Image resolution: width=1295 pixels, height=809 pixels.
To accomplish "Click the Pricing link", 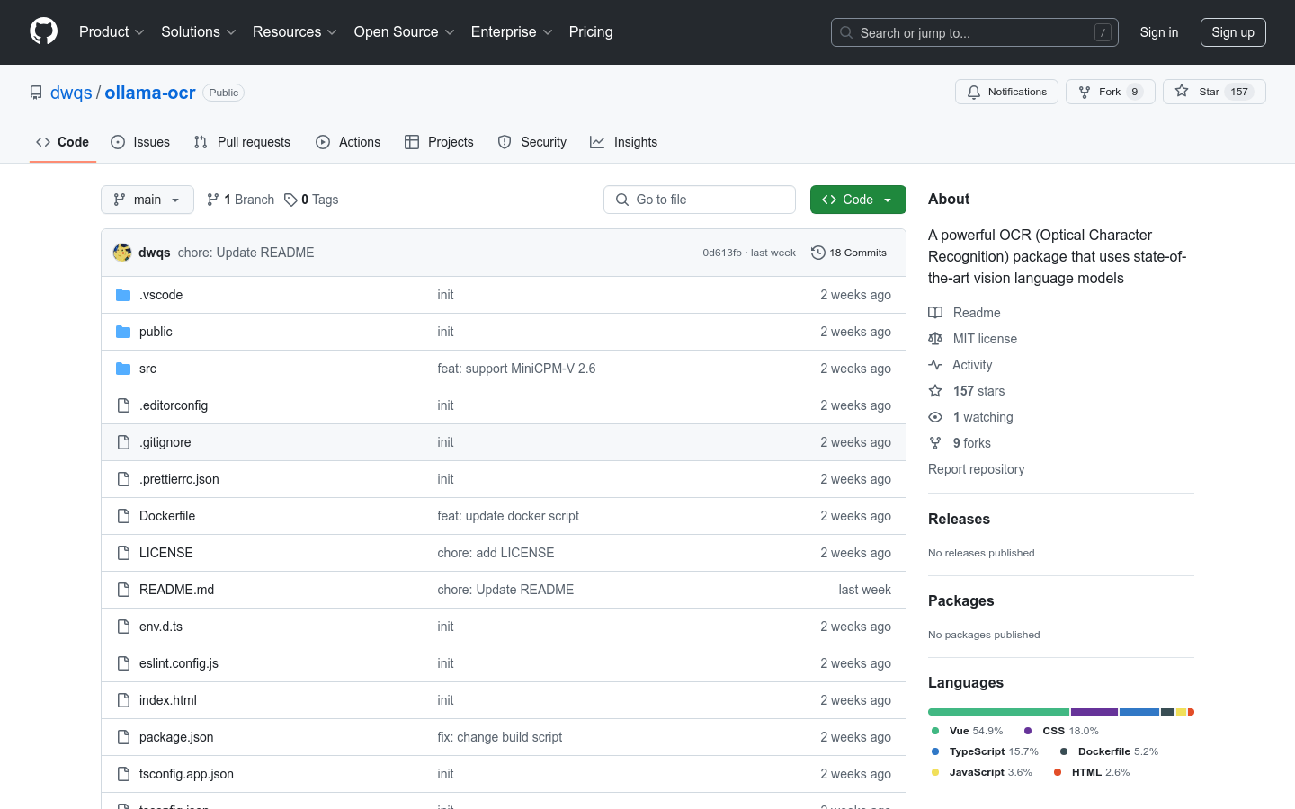I will [x=591, y=31].
